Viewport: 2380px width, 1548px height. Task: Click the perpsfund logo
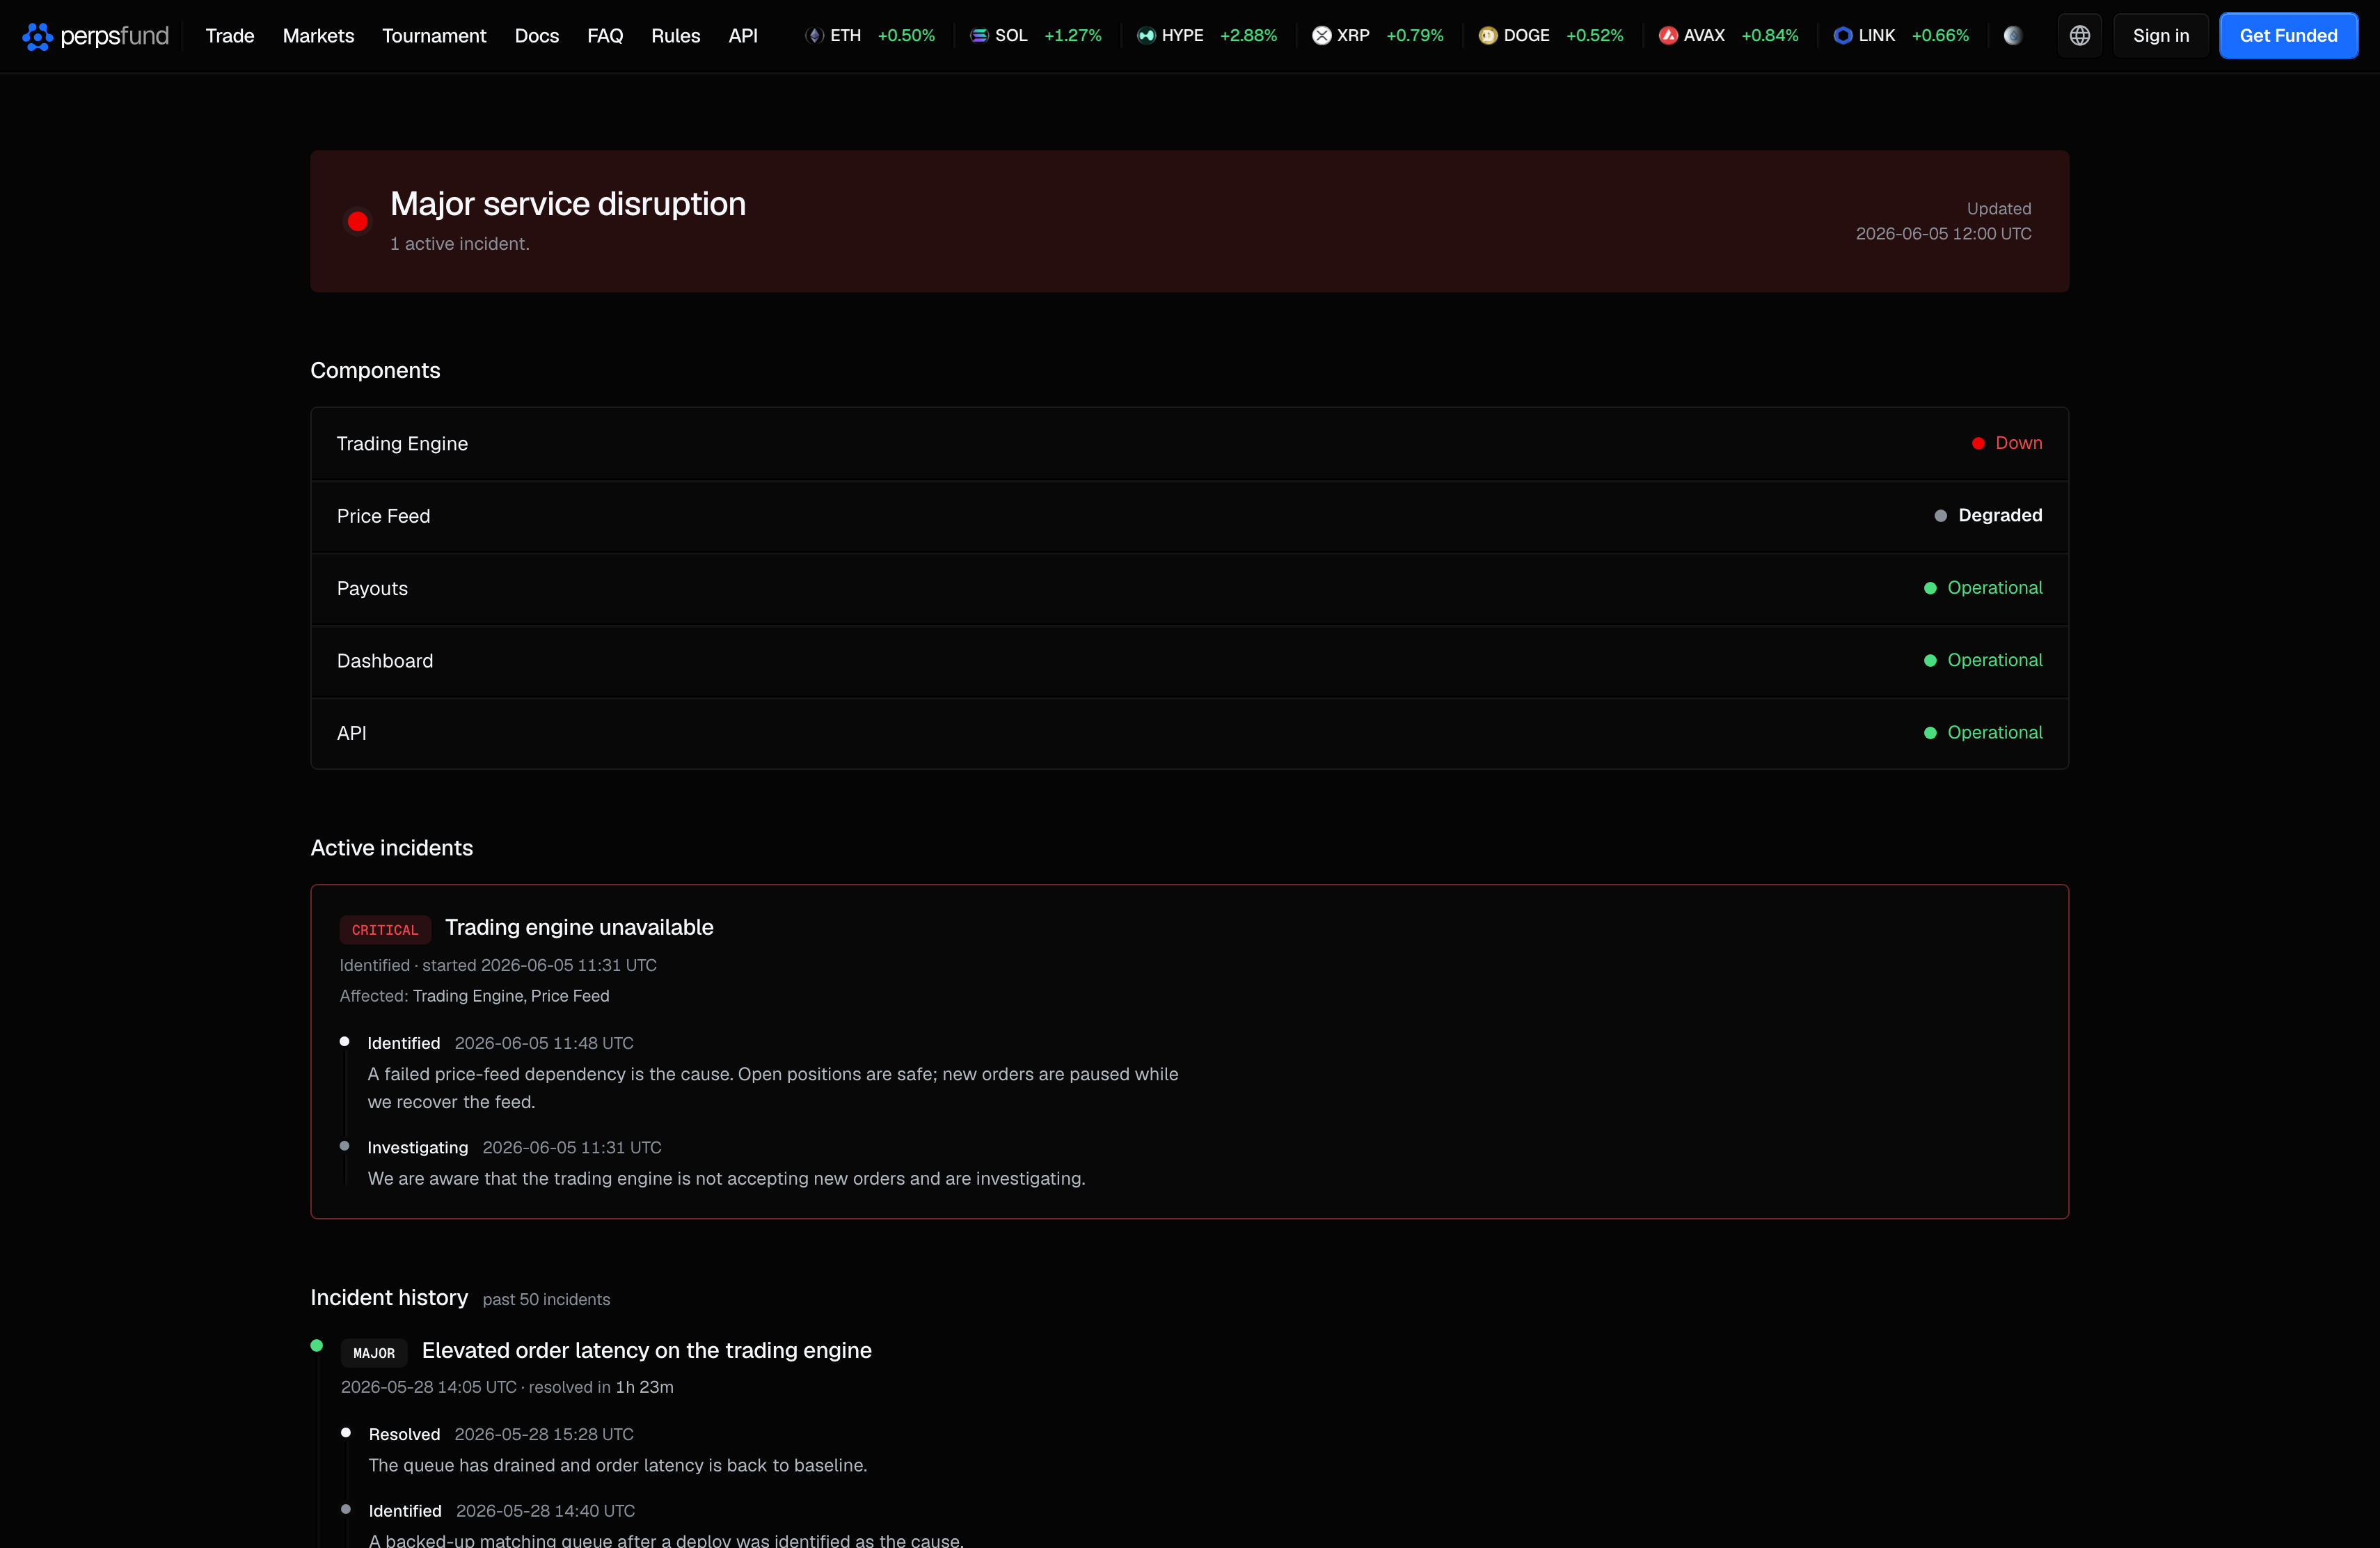(95, 36)
